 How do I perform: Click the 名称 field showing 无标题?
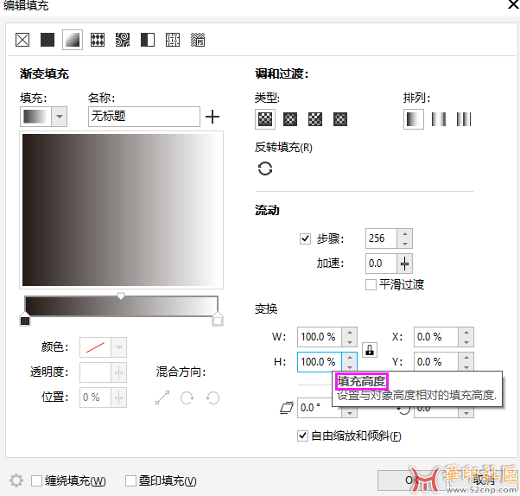tap(144, 117)
